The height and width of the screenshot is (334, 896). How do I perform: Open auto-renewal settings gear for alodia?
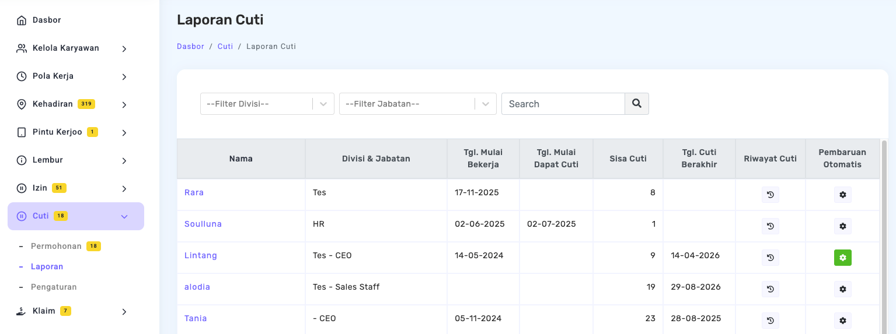843,289
